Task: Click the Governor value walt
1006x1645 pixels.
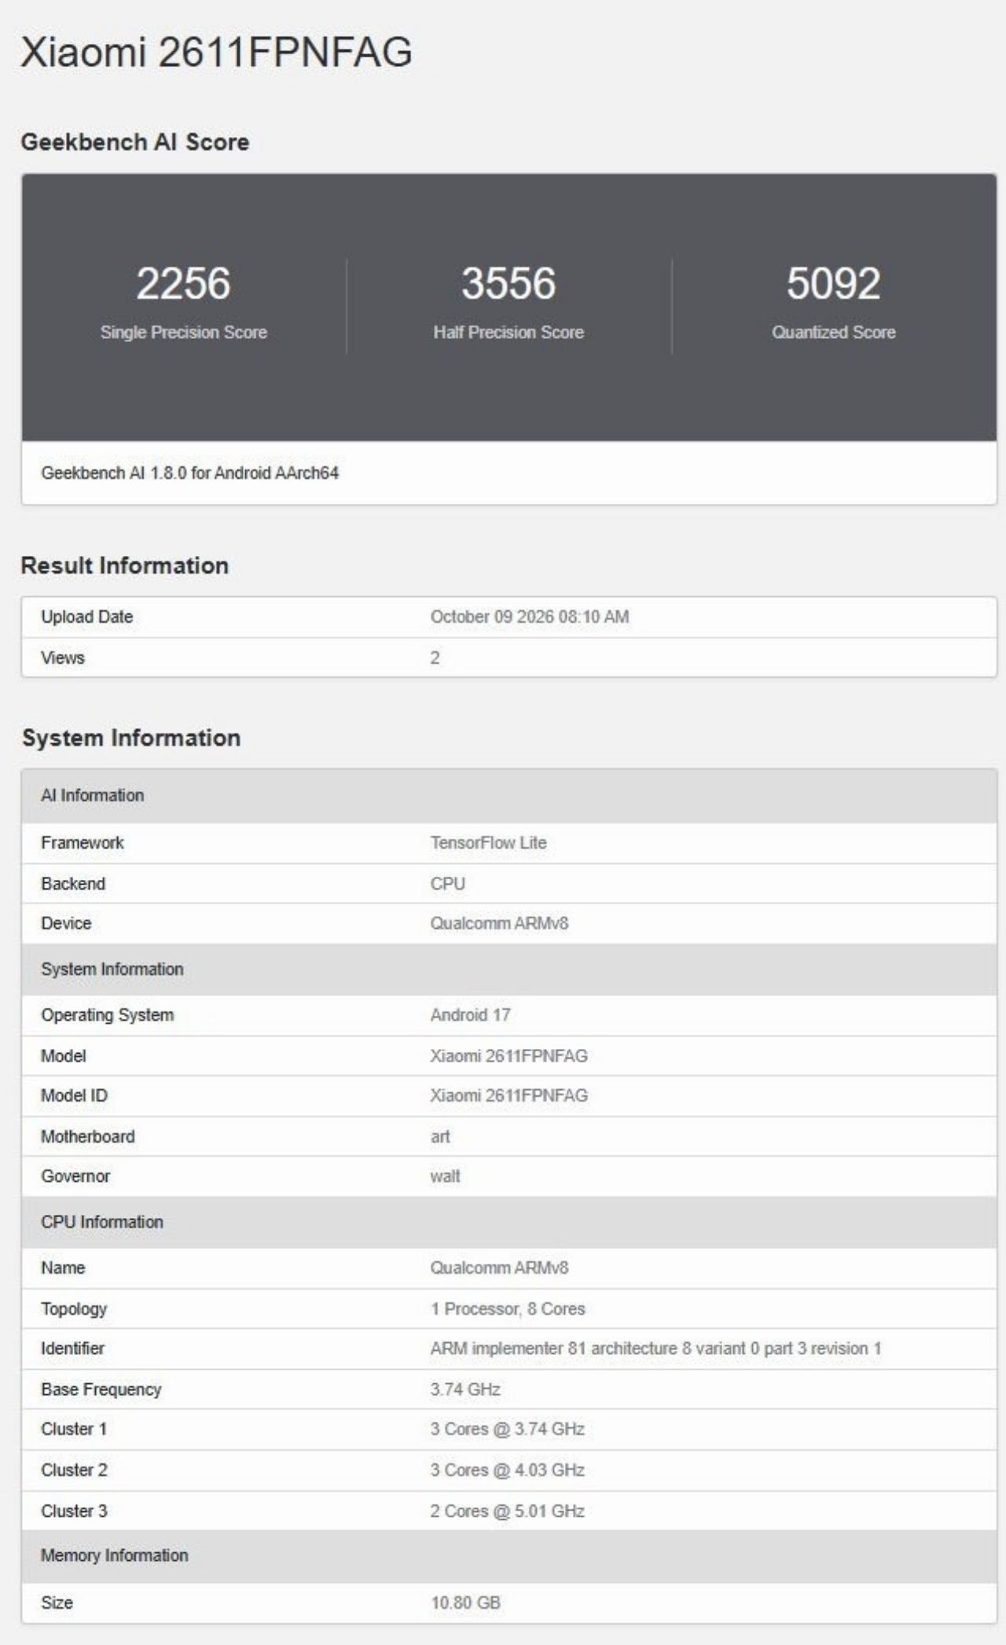Action: point(445,1176)
